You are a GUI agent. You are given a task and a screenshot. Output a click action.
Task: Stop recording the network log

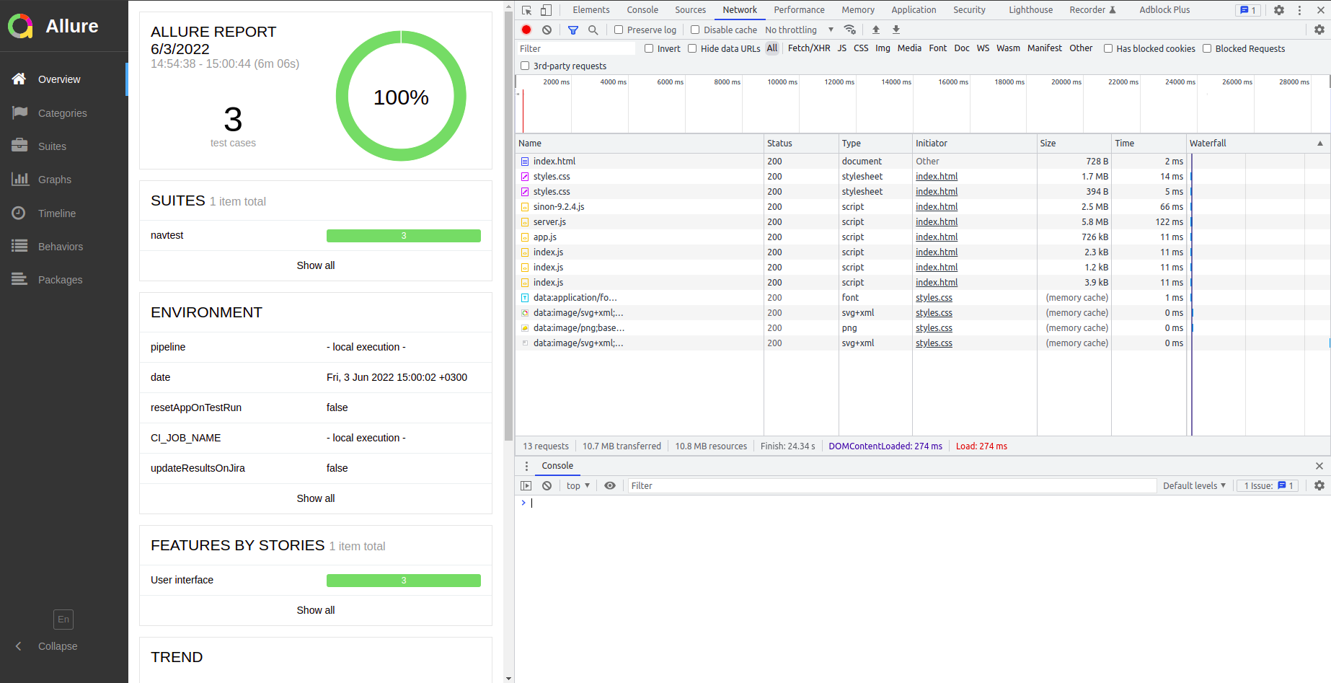coord(526,30)
